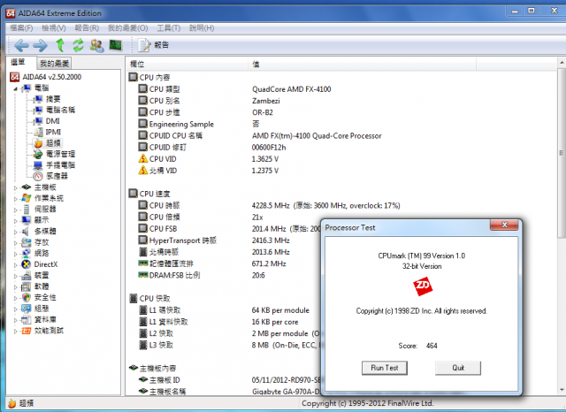This screenshot has width=566, height=412.
Task: Expand the 伺服器 tree node
Action: 15,210
